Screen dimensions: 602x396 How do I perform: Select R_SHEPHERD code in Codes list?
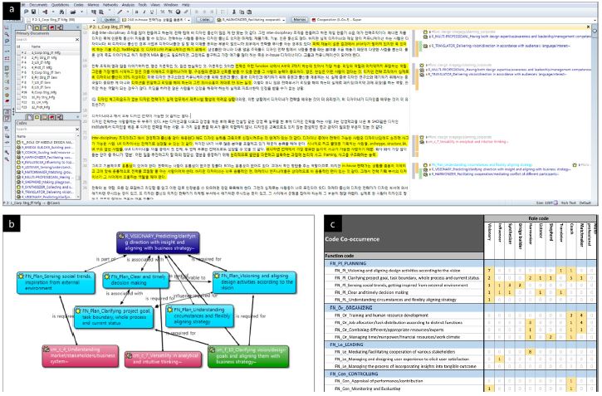(x=46, y=183)
